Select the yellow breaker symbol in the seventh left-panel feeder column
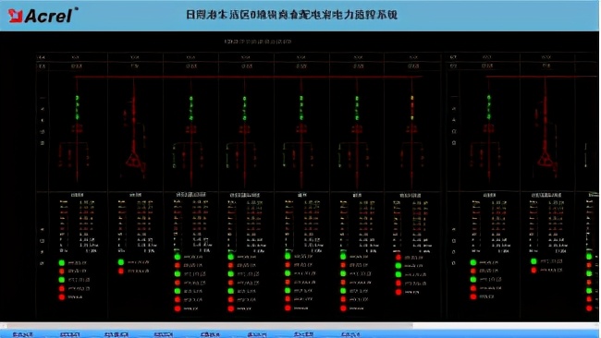Image resolution: width=601 pixels, height=338 pixels. coord(412,107)
